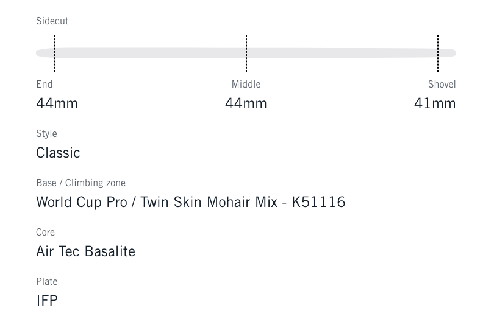Viewport: 494px width, 336px height.
Task: Select the World Cup Pro base text
Action: 82,202
